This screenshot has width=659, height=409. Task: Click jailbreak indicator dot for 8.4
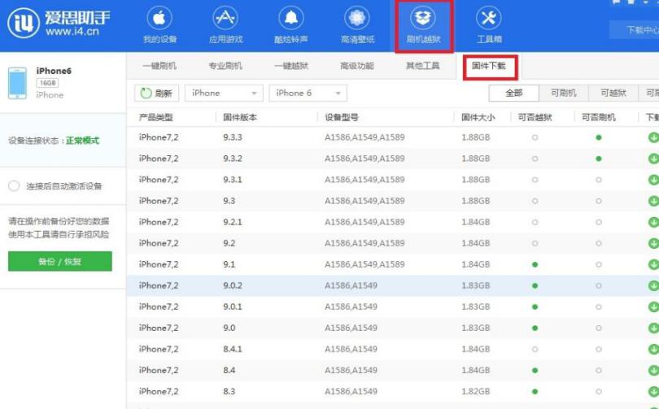pos(535,370)
